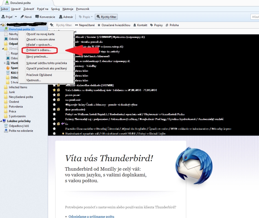The image size is (259, 218).
Task: Choose Hľadať v správach
Action: 39,45
